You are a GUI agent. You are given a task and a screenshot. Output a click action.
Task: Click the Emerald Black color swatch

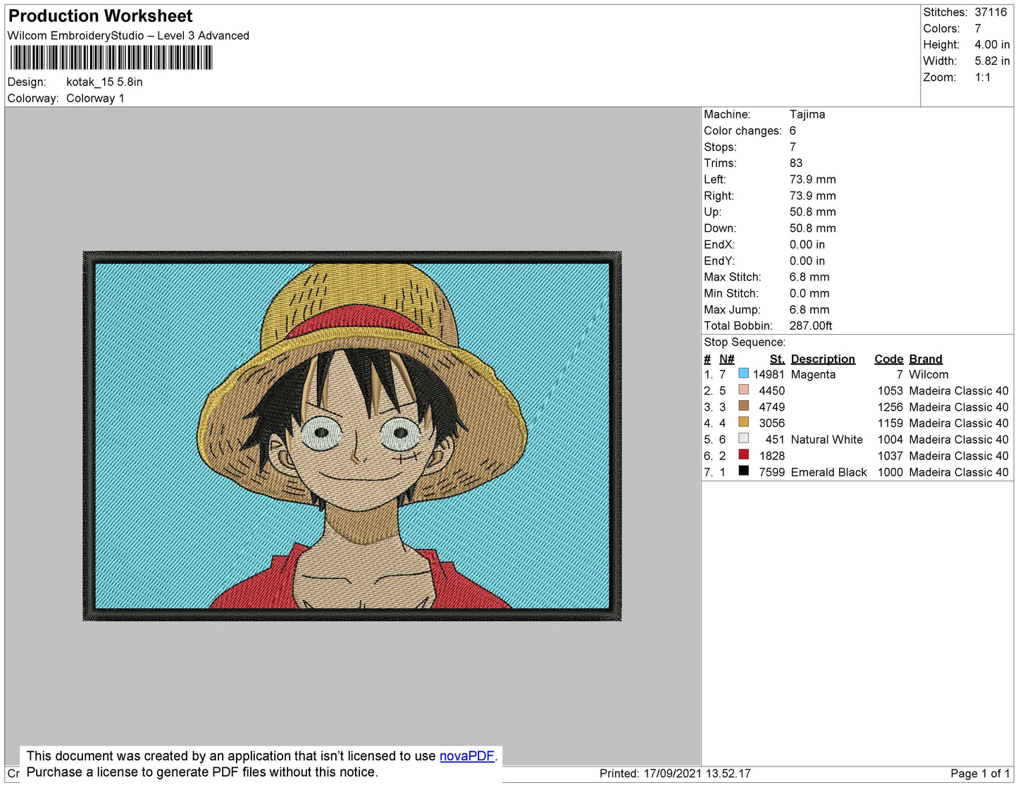click(x=743, y=471)
